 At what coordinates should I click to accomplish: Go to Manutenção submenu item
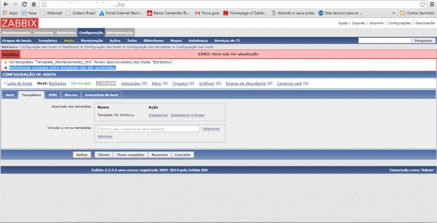coord(92,41)
